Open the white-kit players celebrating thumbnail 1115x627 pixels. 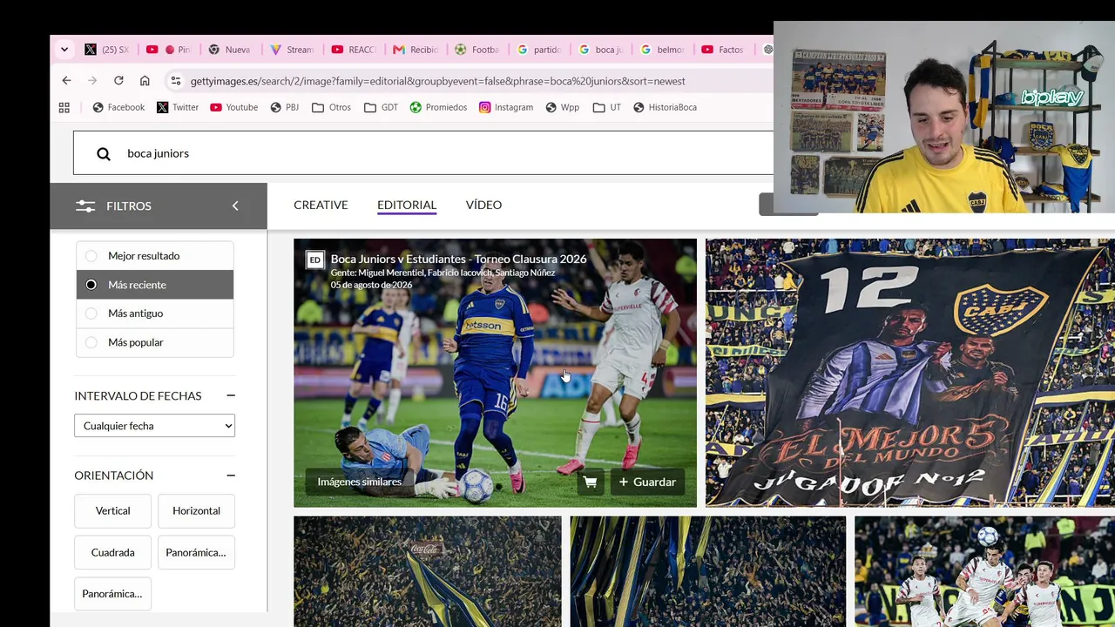coord(984,571)
